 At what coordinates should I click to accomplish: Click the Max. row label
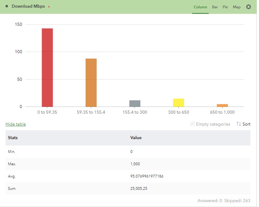[12, 164]
